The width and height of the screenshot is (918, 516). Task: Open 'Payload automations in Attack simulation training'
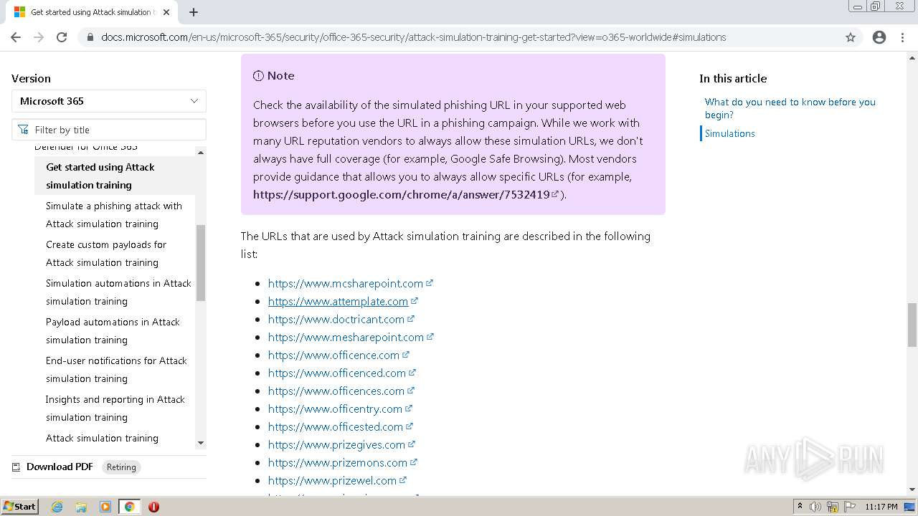click(x=115, y=330)
